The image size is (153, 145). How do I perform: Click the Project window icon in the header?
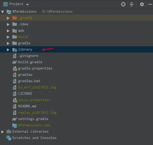click(x=6, y=4)
